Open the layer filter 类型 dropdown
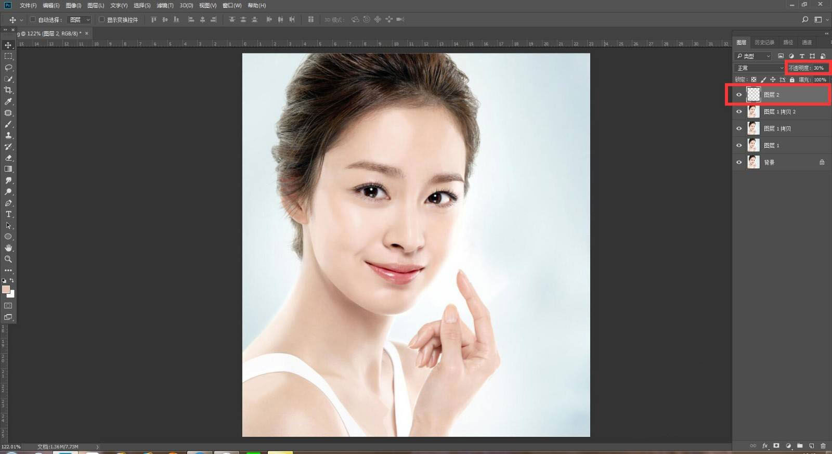832x454 pixels. [753, 56]
